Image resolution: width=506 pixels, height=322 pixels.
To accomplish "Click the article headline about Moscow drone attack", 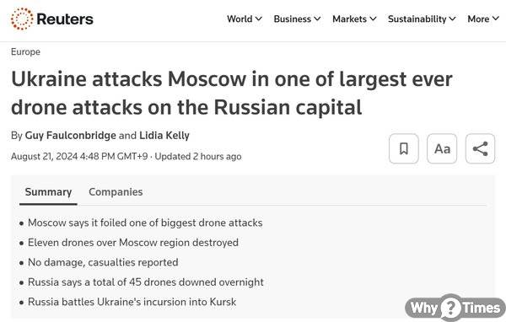I will (231, 93).
